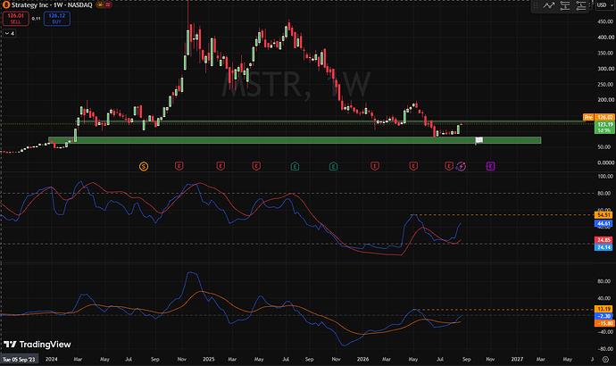Click the middle horizontal-lines tool in the floating toolbar

point(565,5)
